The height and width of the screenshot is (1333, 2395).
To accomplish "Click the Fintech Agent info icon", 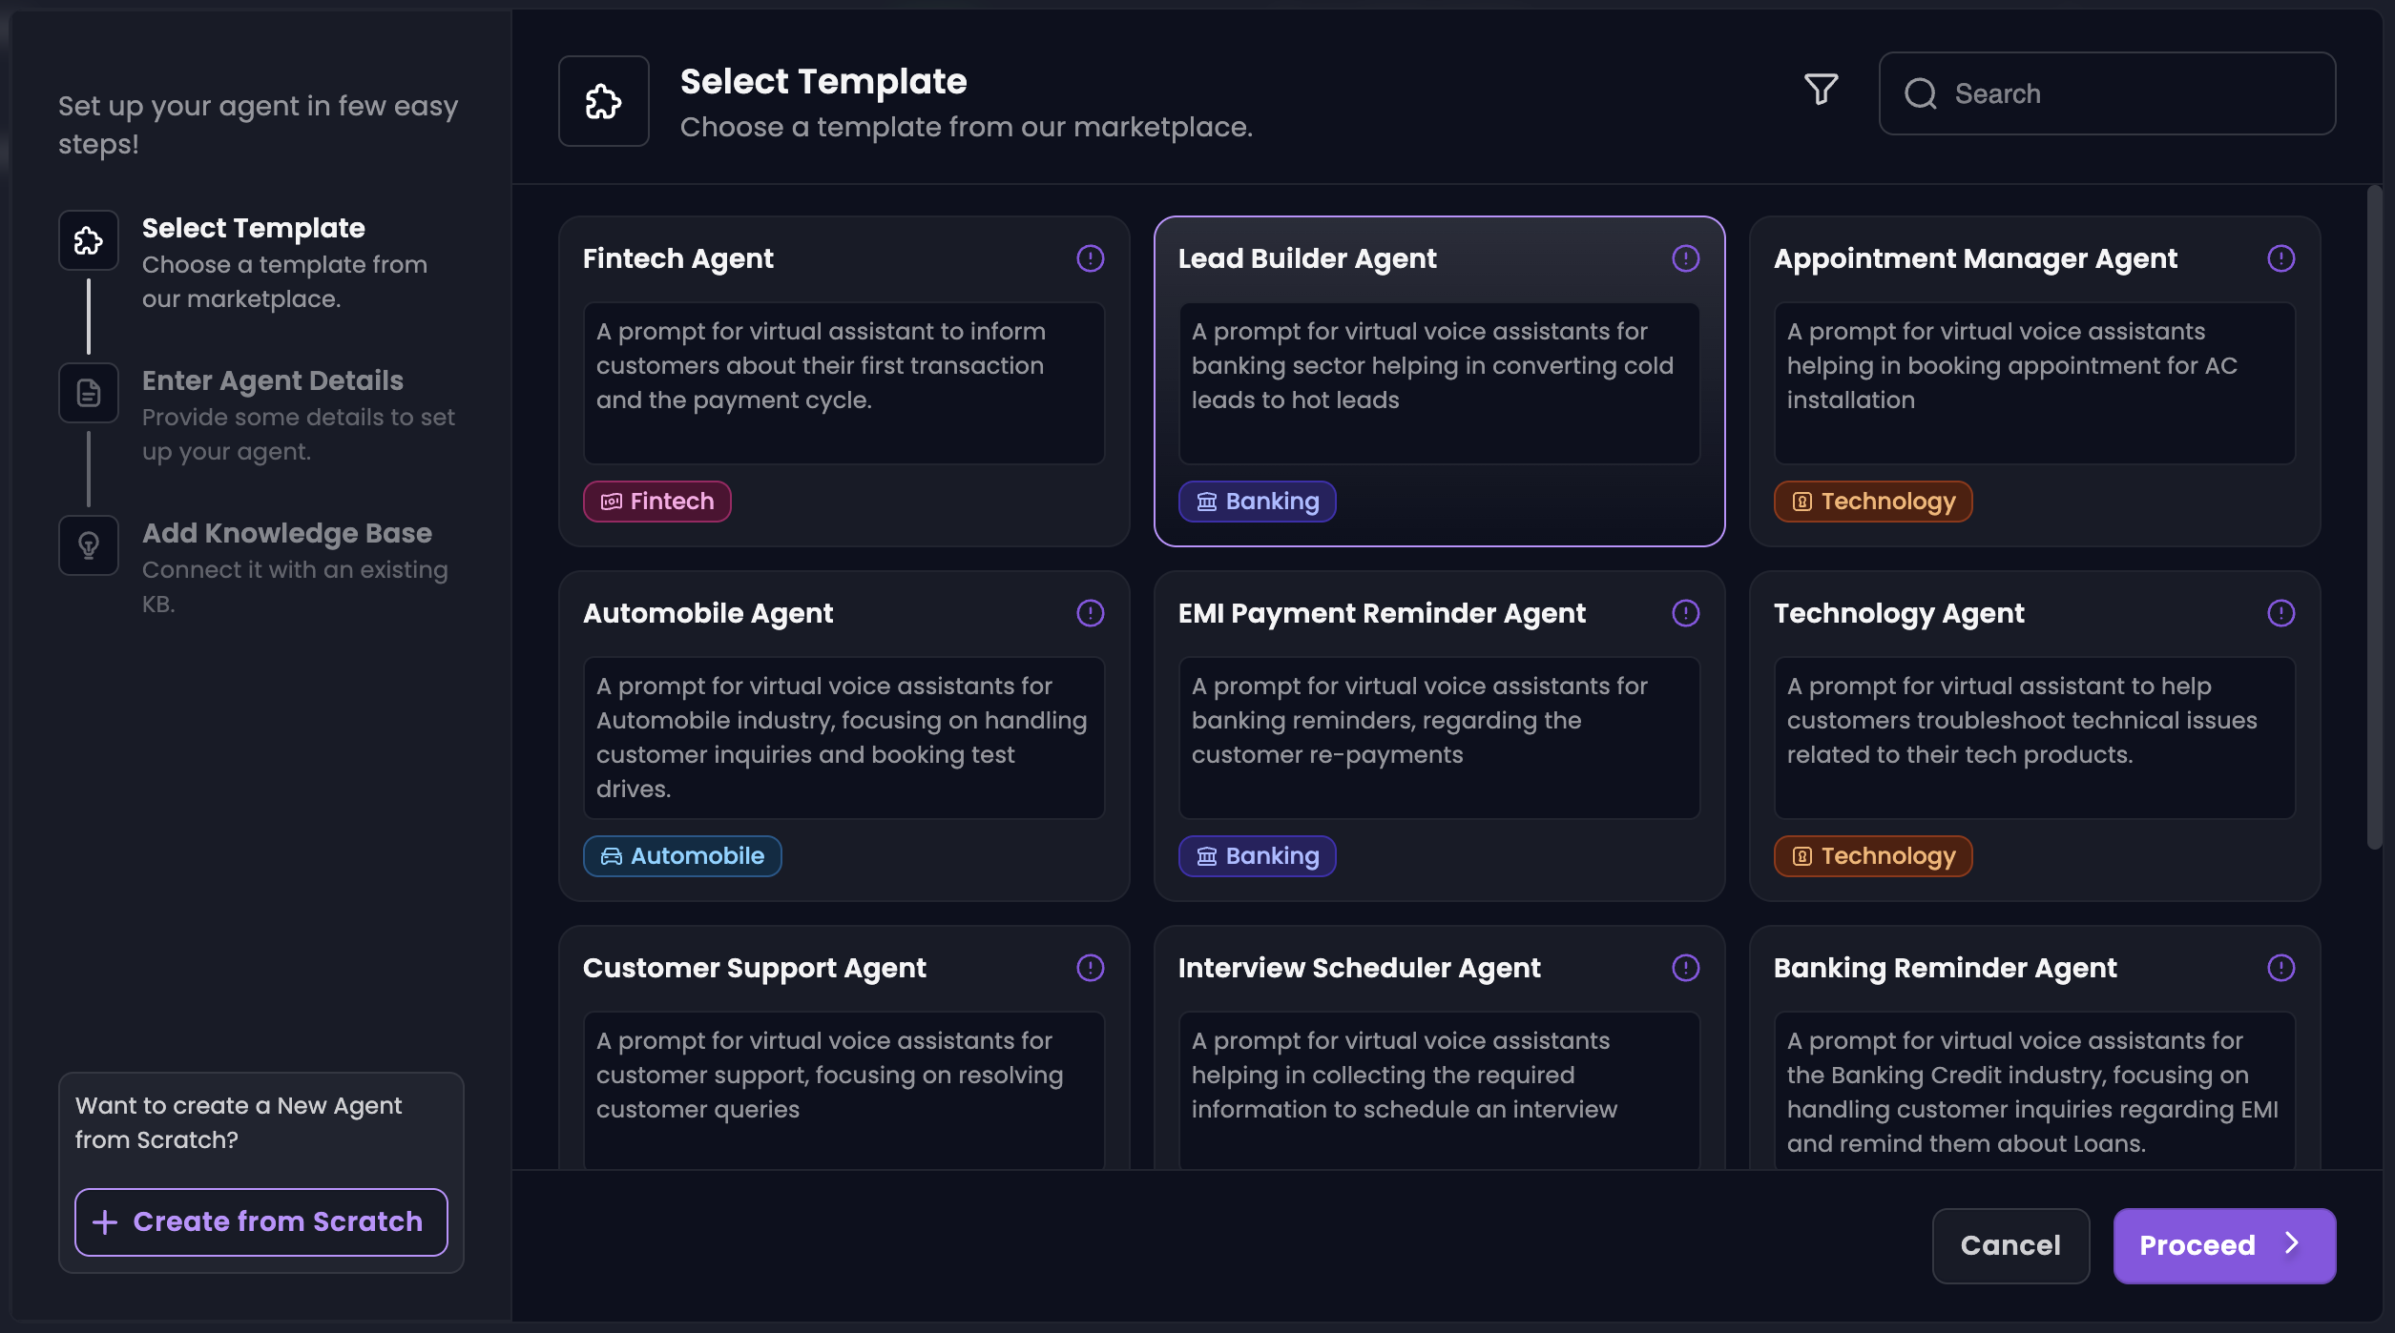I will point(1090,258).
